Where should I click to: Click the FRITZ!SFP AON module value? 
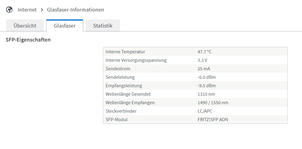[x=213, y=119]
